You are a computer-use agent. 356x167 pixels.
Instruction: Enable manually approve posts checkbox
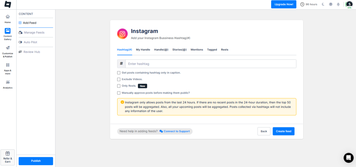(119, 93)
